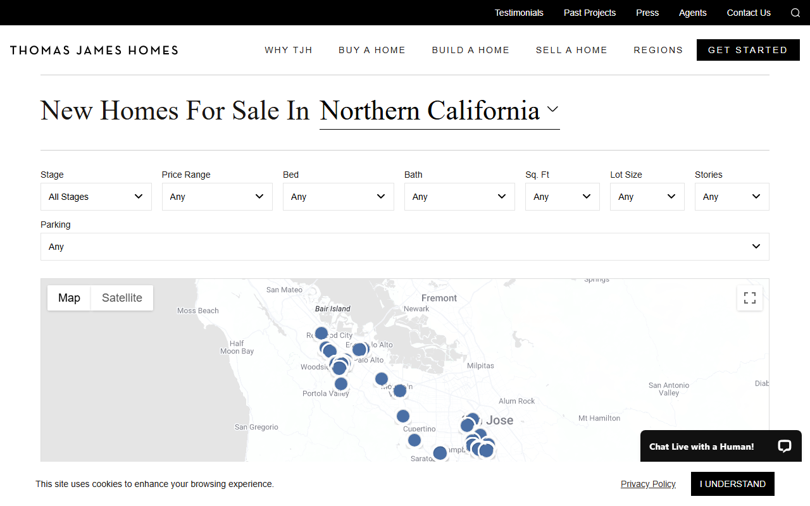Switch map to Map view
The height and width of the screenshot is (506, 810).
point(69,298)
